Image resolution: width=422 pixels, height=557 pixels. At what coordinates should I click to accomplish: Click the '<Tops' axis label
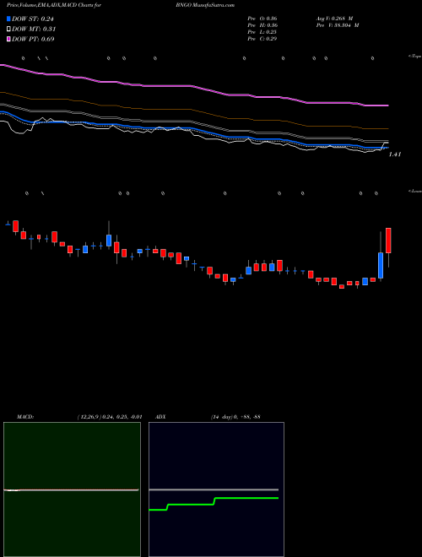414,57
